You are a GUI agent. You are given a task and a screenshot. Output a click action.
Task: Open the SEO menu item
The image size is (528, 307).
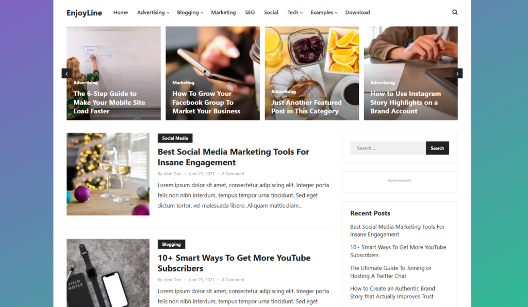pyautogui.click(x=250, y=12)
